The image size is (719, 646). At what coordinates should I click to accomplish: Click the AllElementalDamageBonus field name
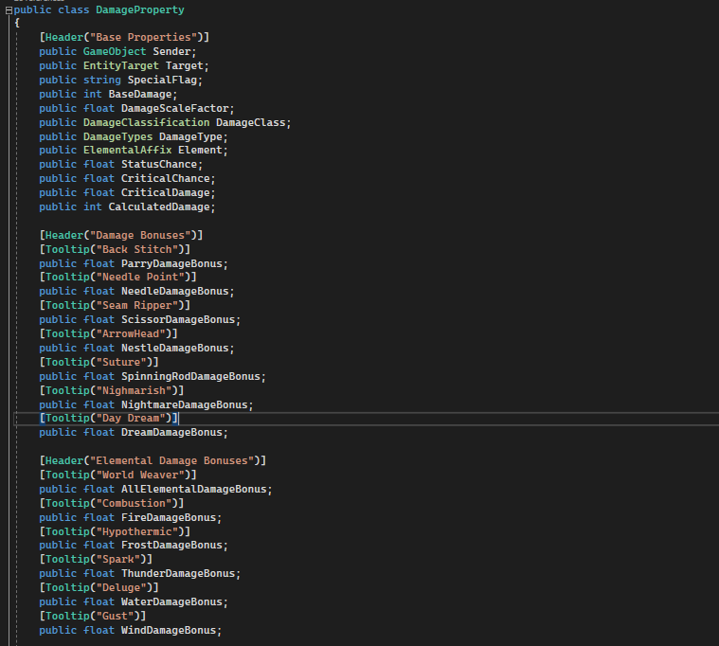(x=194, y=489)
